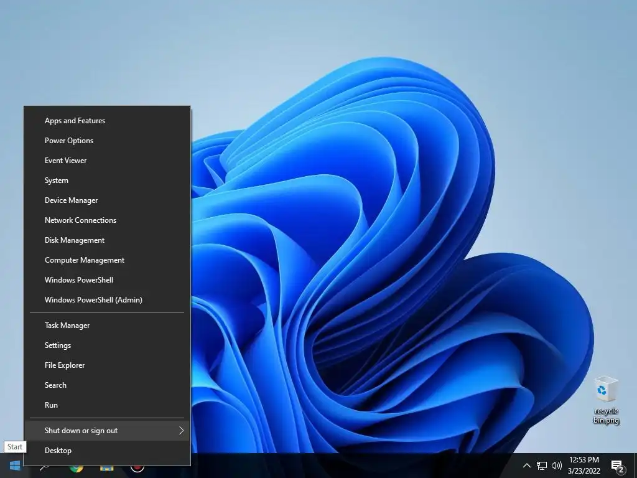Open the notification center icon

tap(618, 467)
